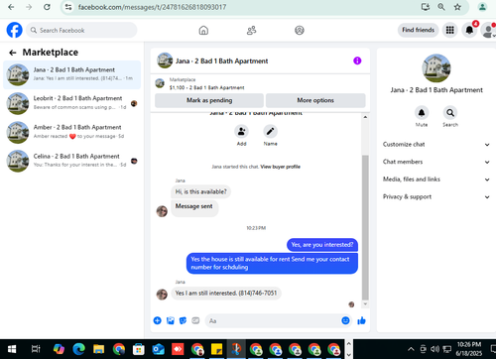
Task: Open the Facebook menu grid icon
Action: 450,30
